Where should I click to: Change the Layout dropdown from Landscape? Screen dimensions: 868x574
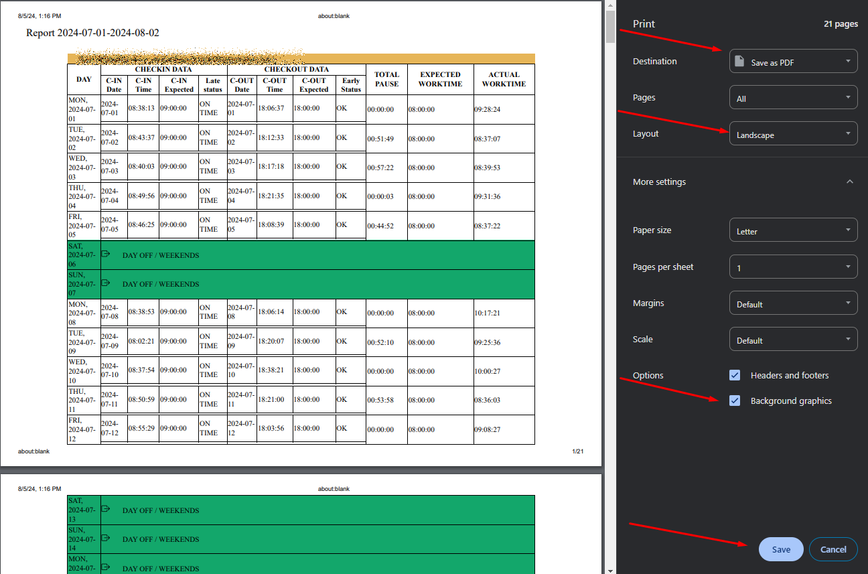[x=793, y=134]
